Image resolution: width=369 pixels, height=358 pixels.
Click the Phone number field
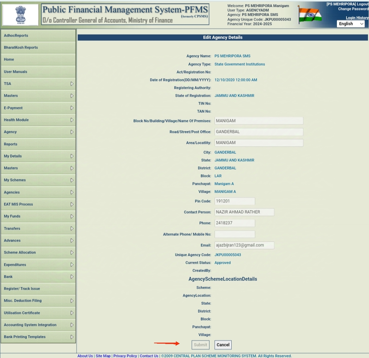pyautogui.click(x=235, y=223)
